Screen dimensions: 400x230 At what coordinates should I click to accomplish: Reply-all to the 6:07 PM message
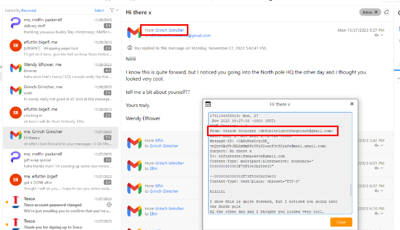376,191
